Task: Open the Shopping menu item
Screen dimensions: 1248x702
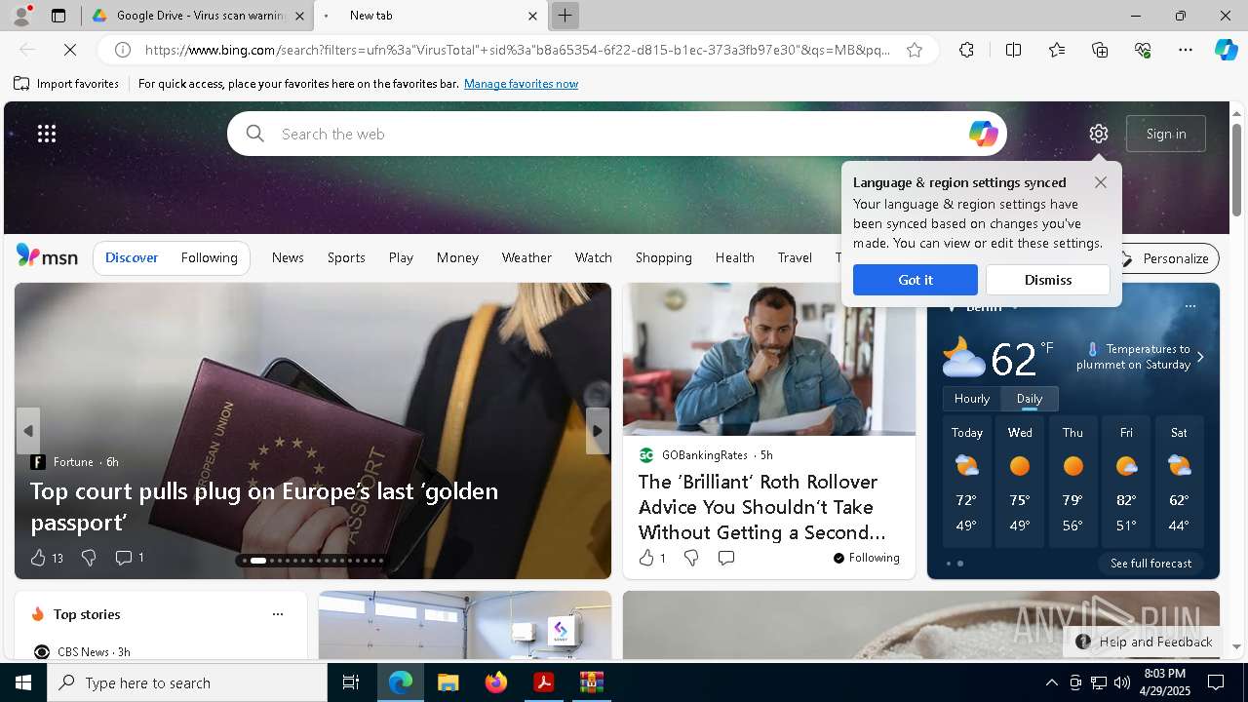Action: [664, 257]
